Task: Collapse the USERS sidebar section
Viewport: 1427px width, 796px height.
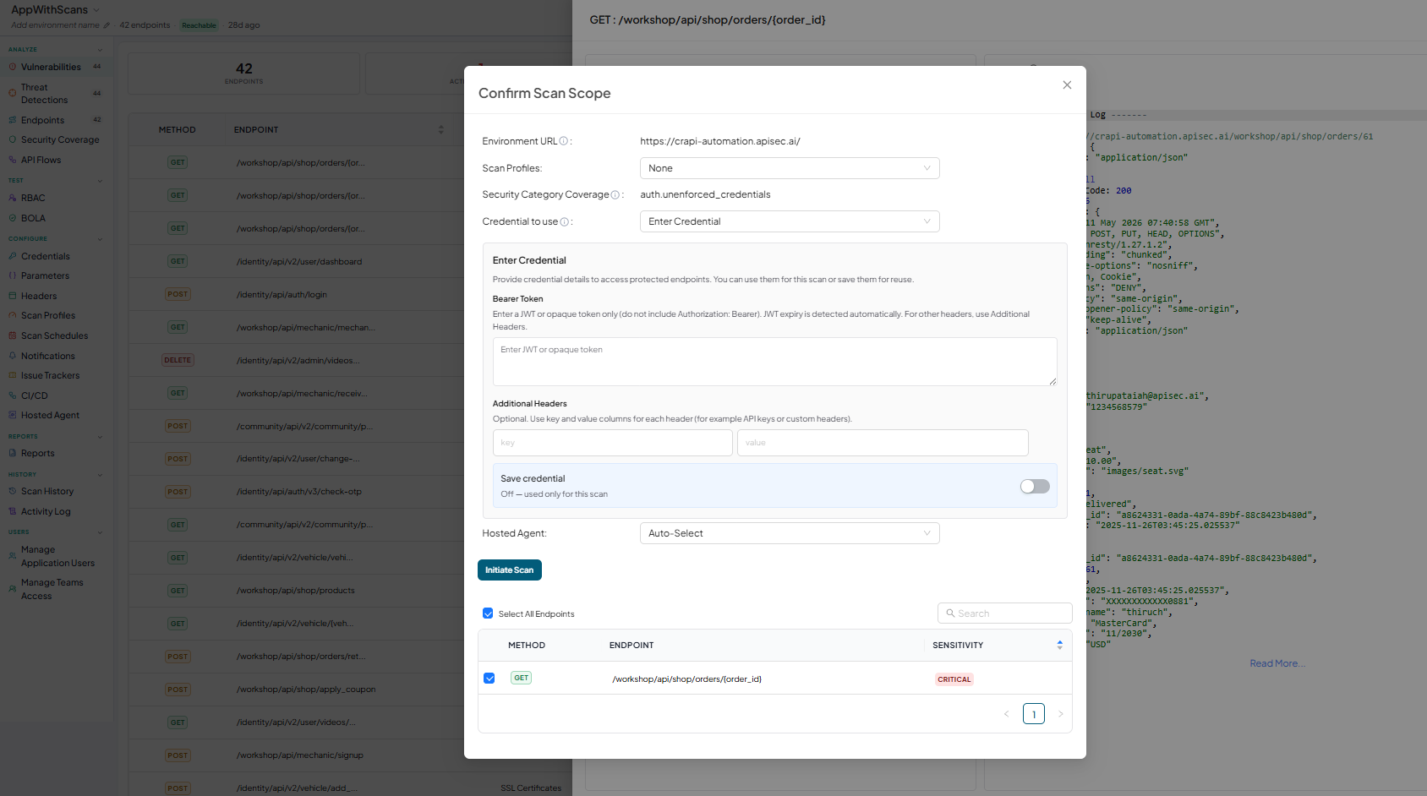Action: (100, 532)
